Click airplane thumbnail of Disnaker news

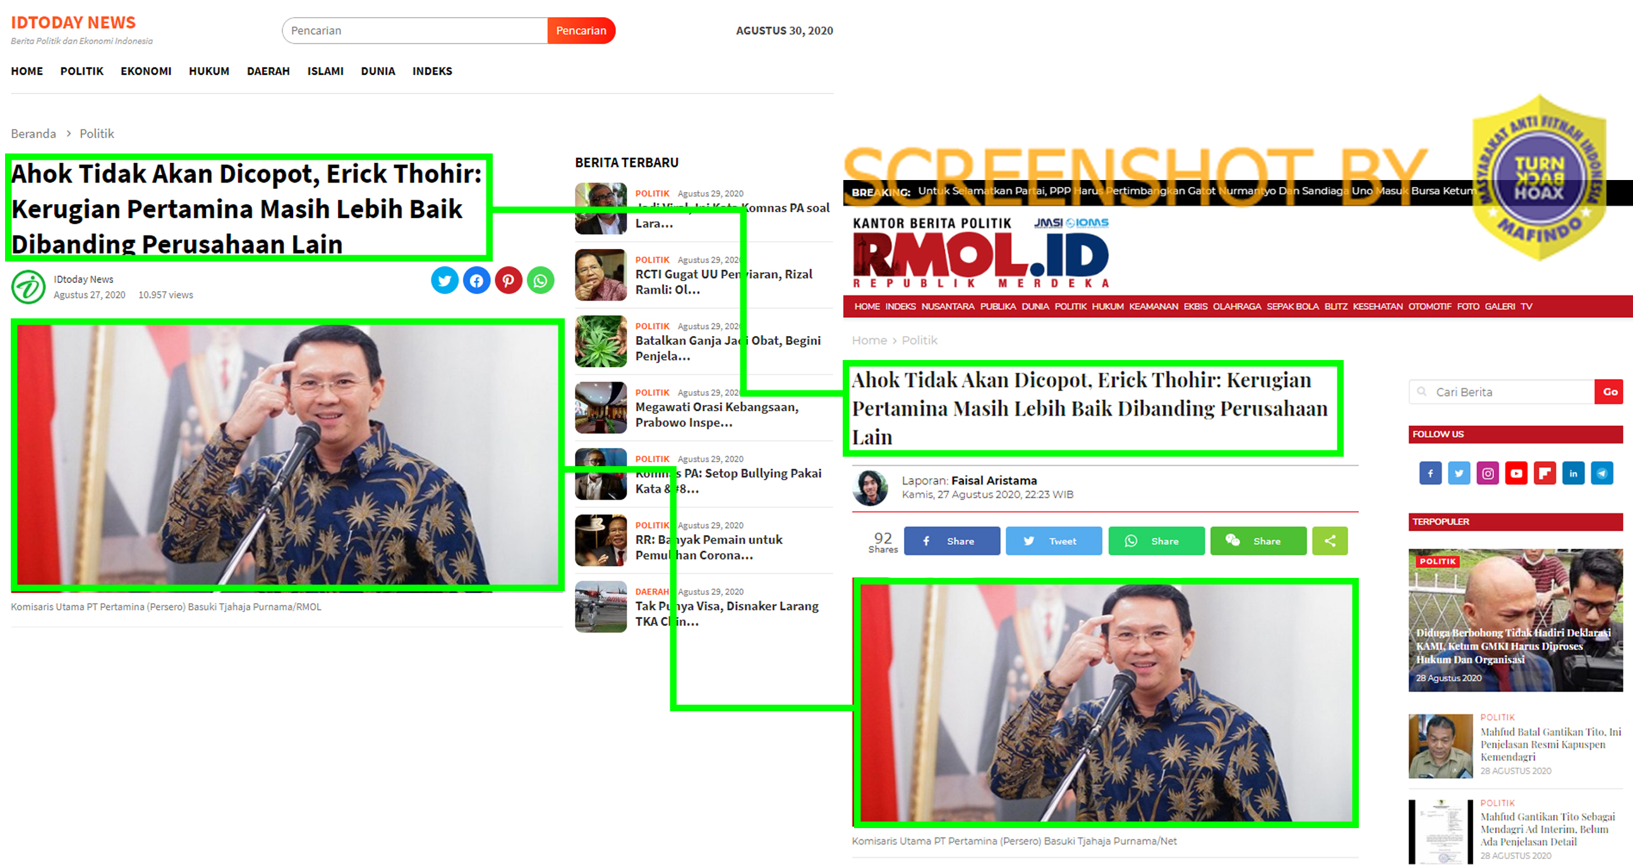pyautogui.click(x=600, y=607)
